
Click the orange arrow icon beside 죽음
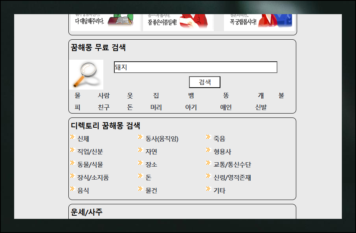point(208,137)
